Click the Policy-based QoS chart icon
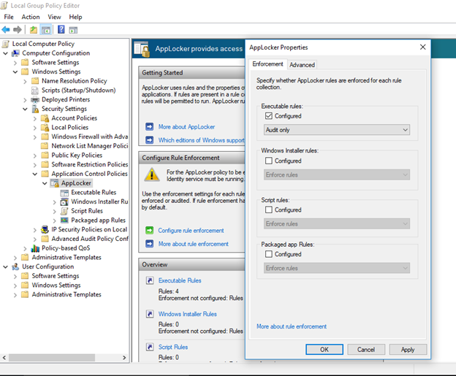Viewport: 456px width, 376px height. click(x=35, y=248)
